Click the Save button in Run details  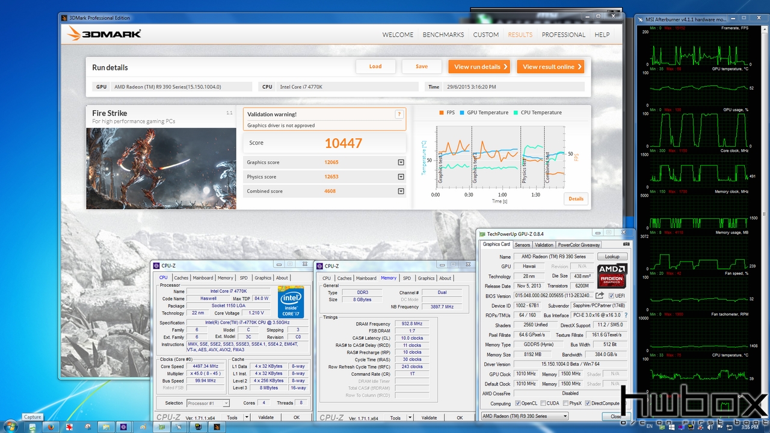(x=422, y=67)
